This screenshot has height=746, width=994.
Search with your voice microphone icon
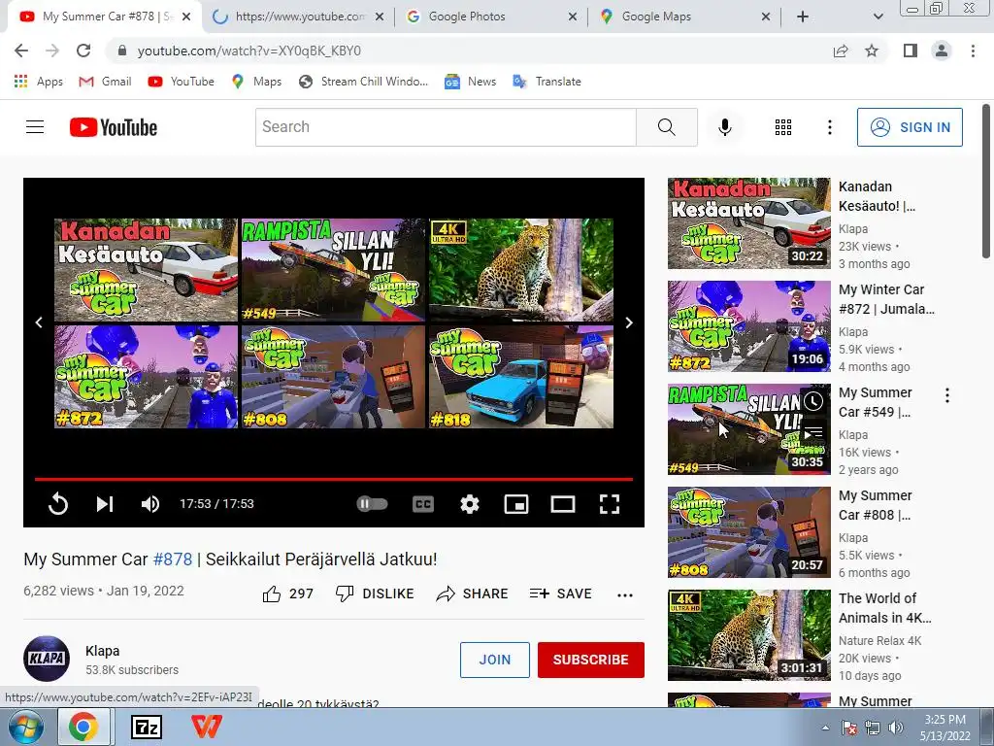point(725,127)
